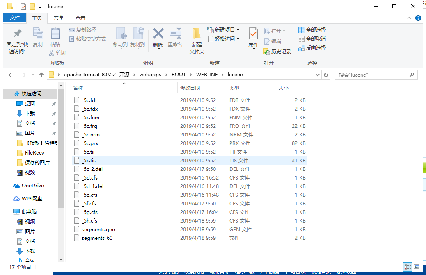Image resolution: width=426 pixels, height=275 pixels.
Task: Click Copy path in clipboard group
Action: coord(82,30)
